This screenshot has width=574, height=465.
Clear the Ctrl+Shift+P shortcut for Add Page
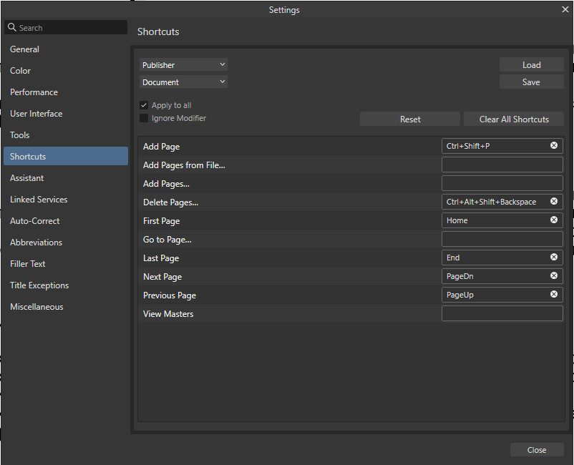[x=553, y=145]
